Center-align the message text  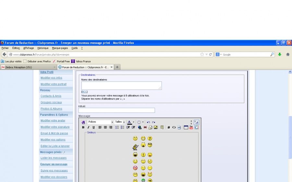pos(105,127)
